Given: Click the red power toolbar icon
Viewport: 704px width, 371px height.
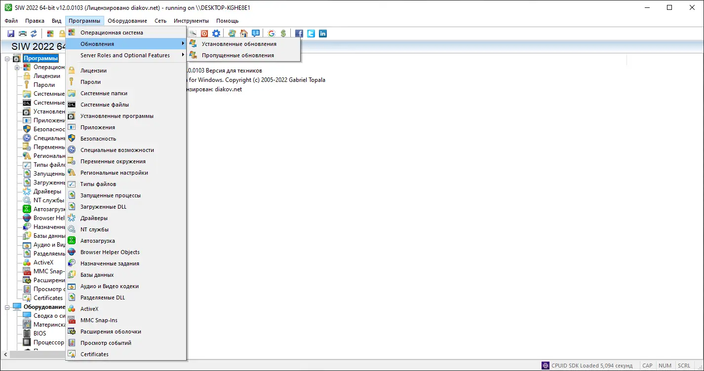Looking at the screenshot, I should pyautogui.click(x=204, y=34).
